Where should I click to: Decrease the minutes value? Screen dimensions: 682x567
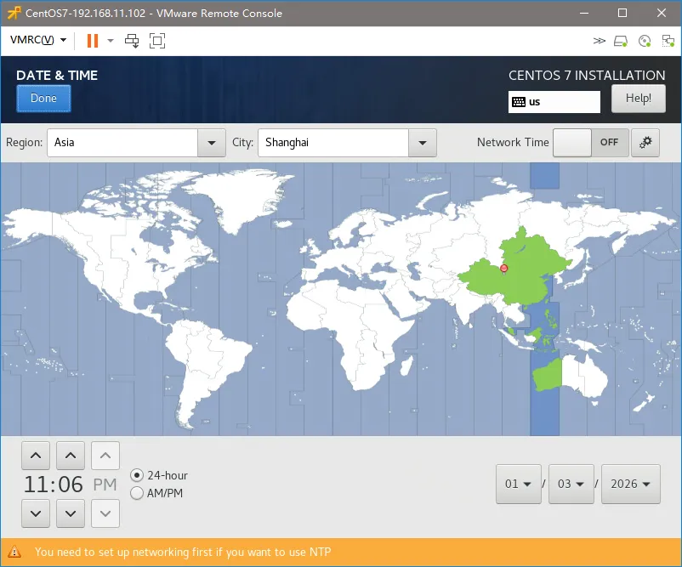click(x=71, y=513)
